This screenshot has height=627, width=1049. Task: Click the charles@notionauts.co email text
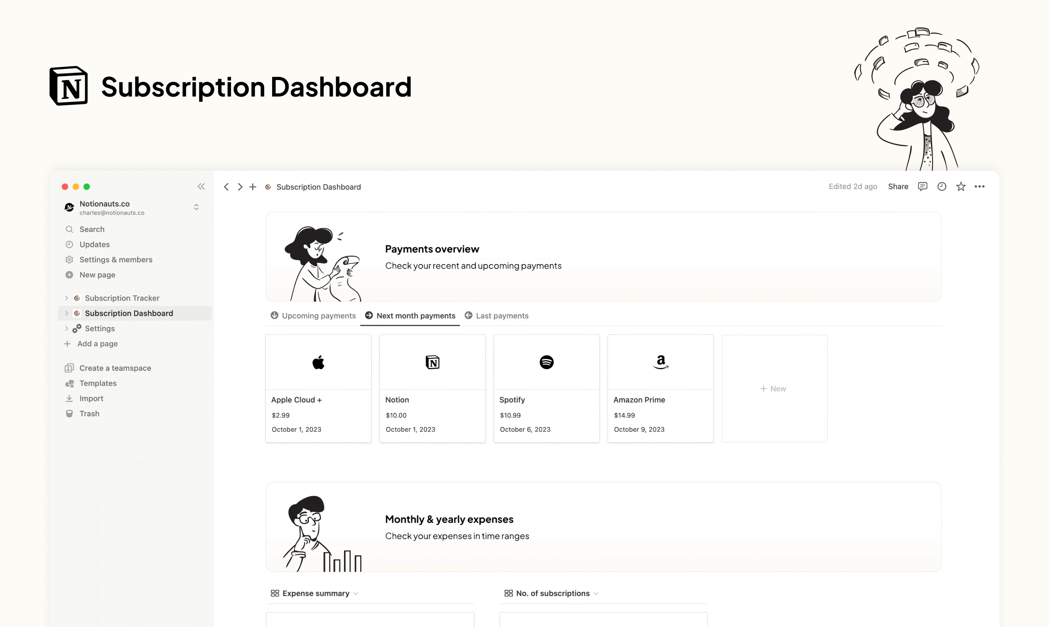pyautogui.click(x=112, y=213)
